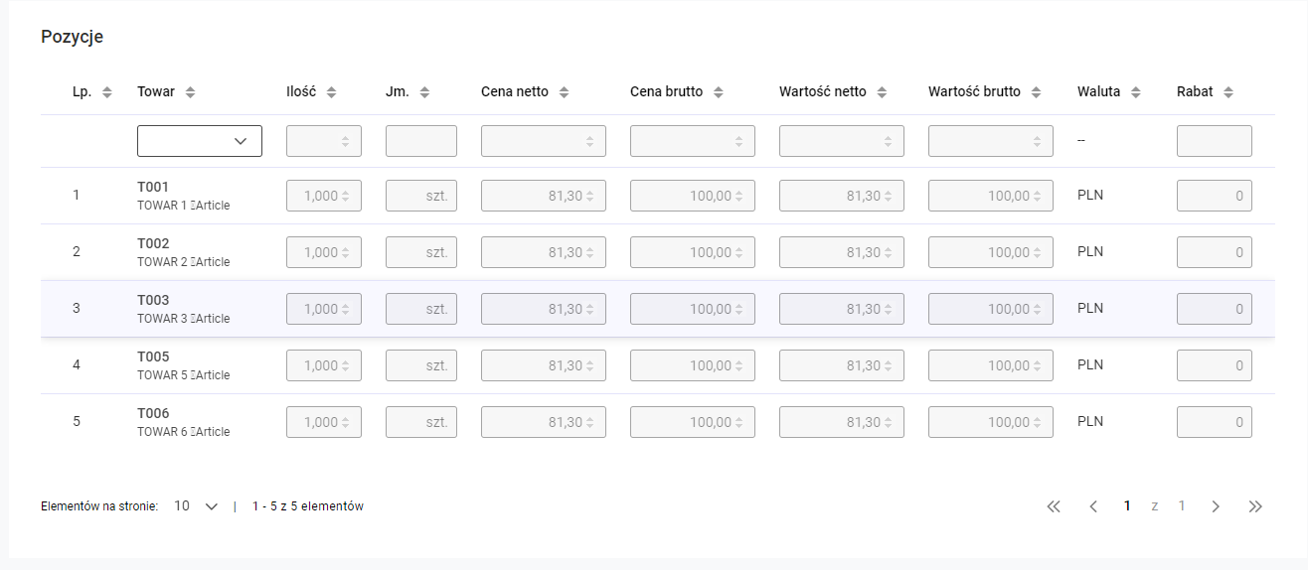
Task: Sort by Wartość brutto arrows
Action: pos(1036,92)
